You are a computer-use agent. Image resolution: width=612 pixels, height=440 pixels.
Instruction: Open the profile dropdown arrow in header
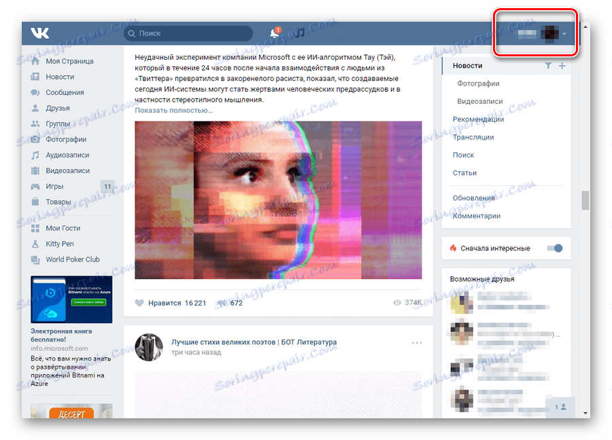tap(564, 34)
